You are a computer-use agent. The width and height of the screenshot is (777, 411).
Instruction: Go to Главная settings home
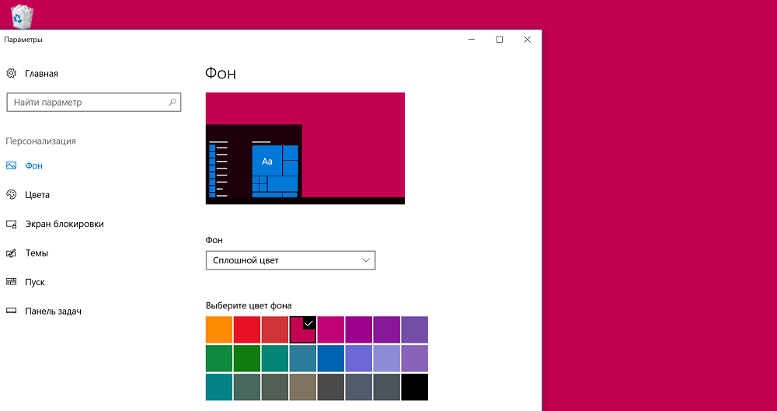pos(42,74)
